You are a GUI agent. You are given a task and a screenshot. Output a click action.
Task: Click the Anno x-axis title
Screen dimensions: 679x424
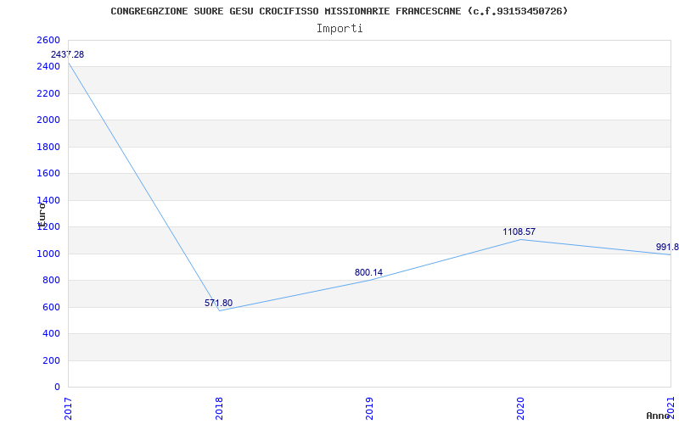pos(659,416)
